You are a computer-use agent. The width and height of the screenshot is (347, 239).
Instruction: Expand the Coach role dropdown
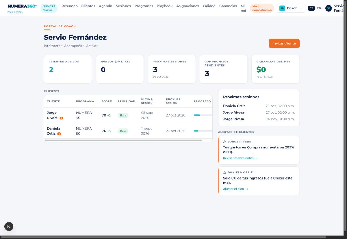(291, 8)
